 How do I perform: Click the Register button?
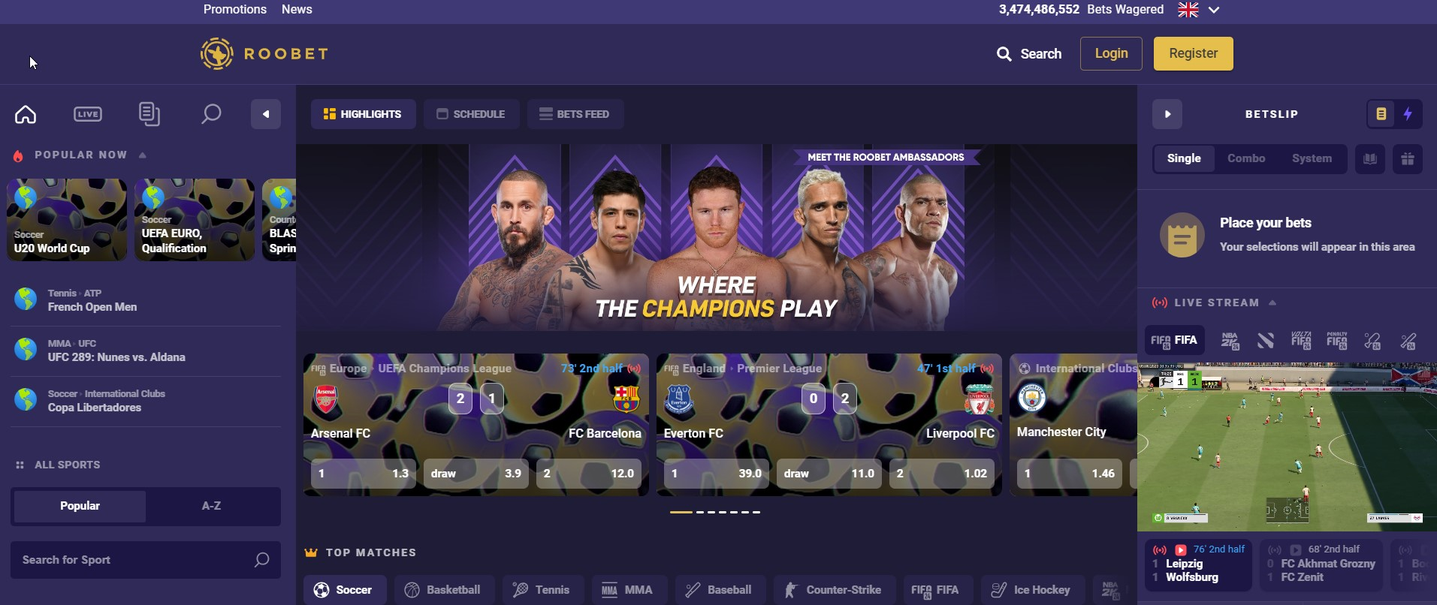(1193, 53)
